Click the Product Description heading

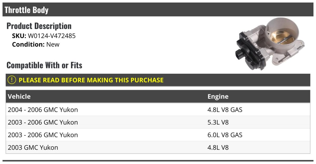[39, 26]
